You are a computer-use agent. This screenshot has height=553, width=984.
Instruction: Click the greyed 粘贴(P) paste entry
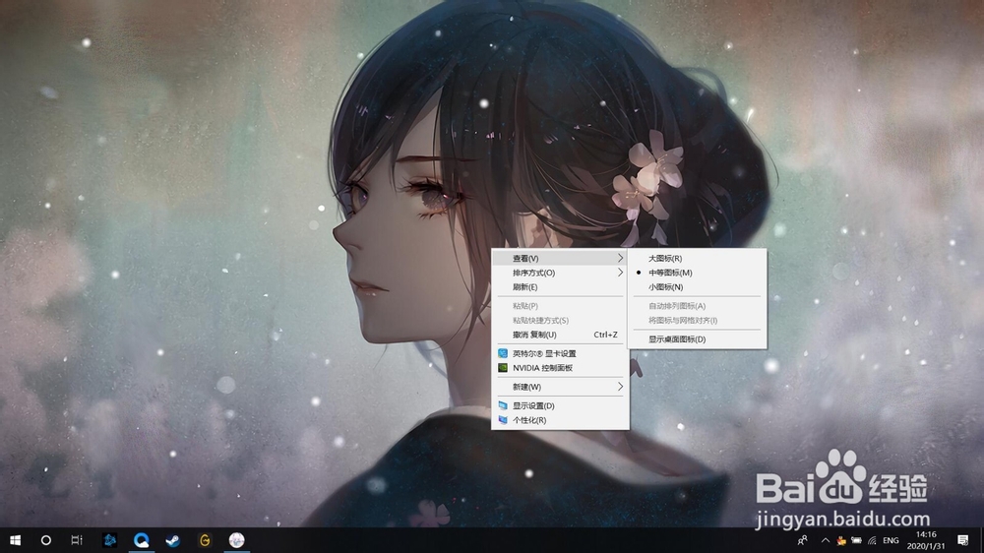point(560,306)
